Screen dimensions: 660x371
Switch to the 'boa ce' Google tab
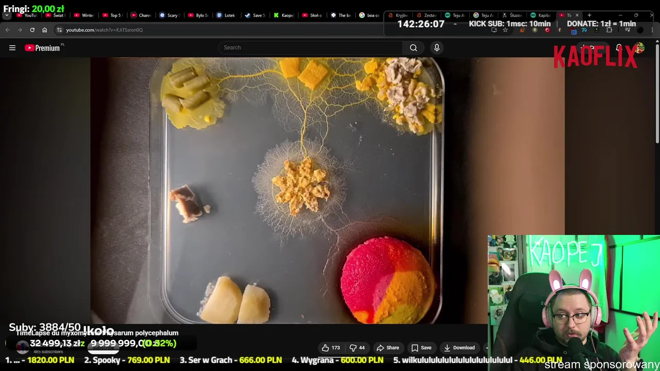(x=368, y=15)
